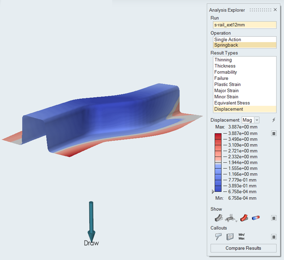Select Thinning in Result Types

coord(223,60)
